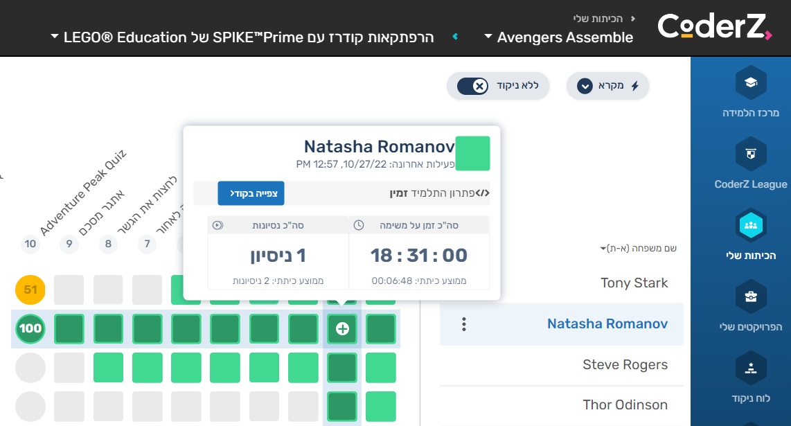The image size is (791, 426).
Task: Open three-dot menu next to Natasha Romanov
Action: coord(464,324)
